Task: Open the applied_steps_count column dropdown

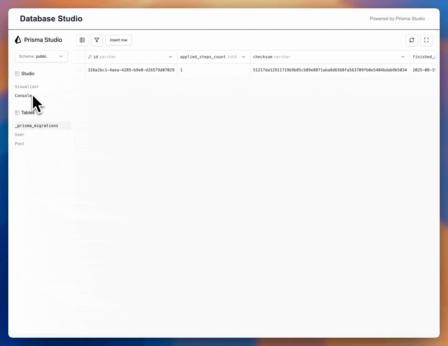Action: point(244,57)
